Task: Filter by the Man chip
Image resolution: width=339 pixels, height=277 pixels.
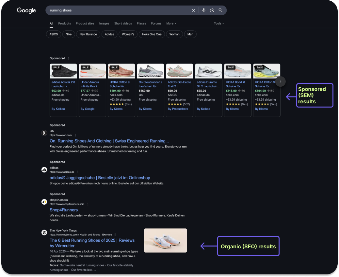Action: point(190,34)
